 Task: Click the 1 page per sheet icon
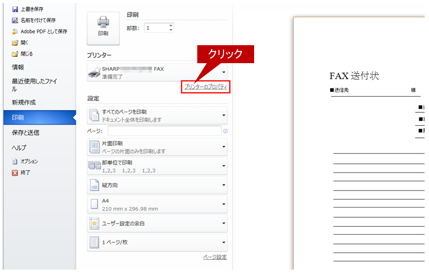94,242
